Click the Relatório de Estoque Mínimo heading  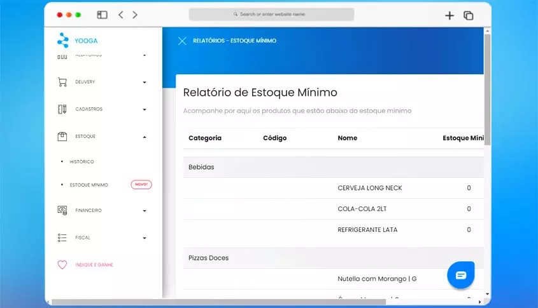click(260, 93)
